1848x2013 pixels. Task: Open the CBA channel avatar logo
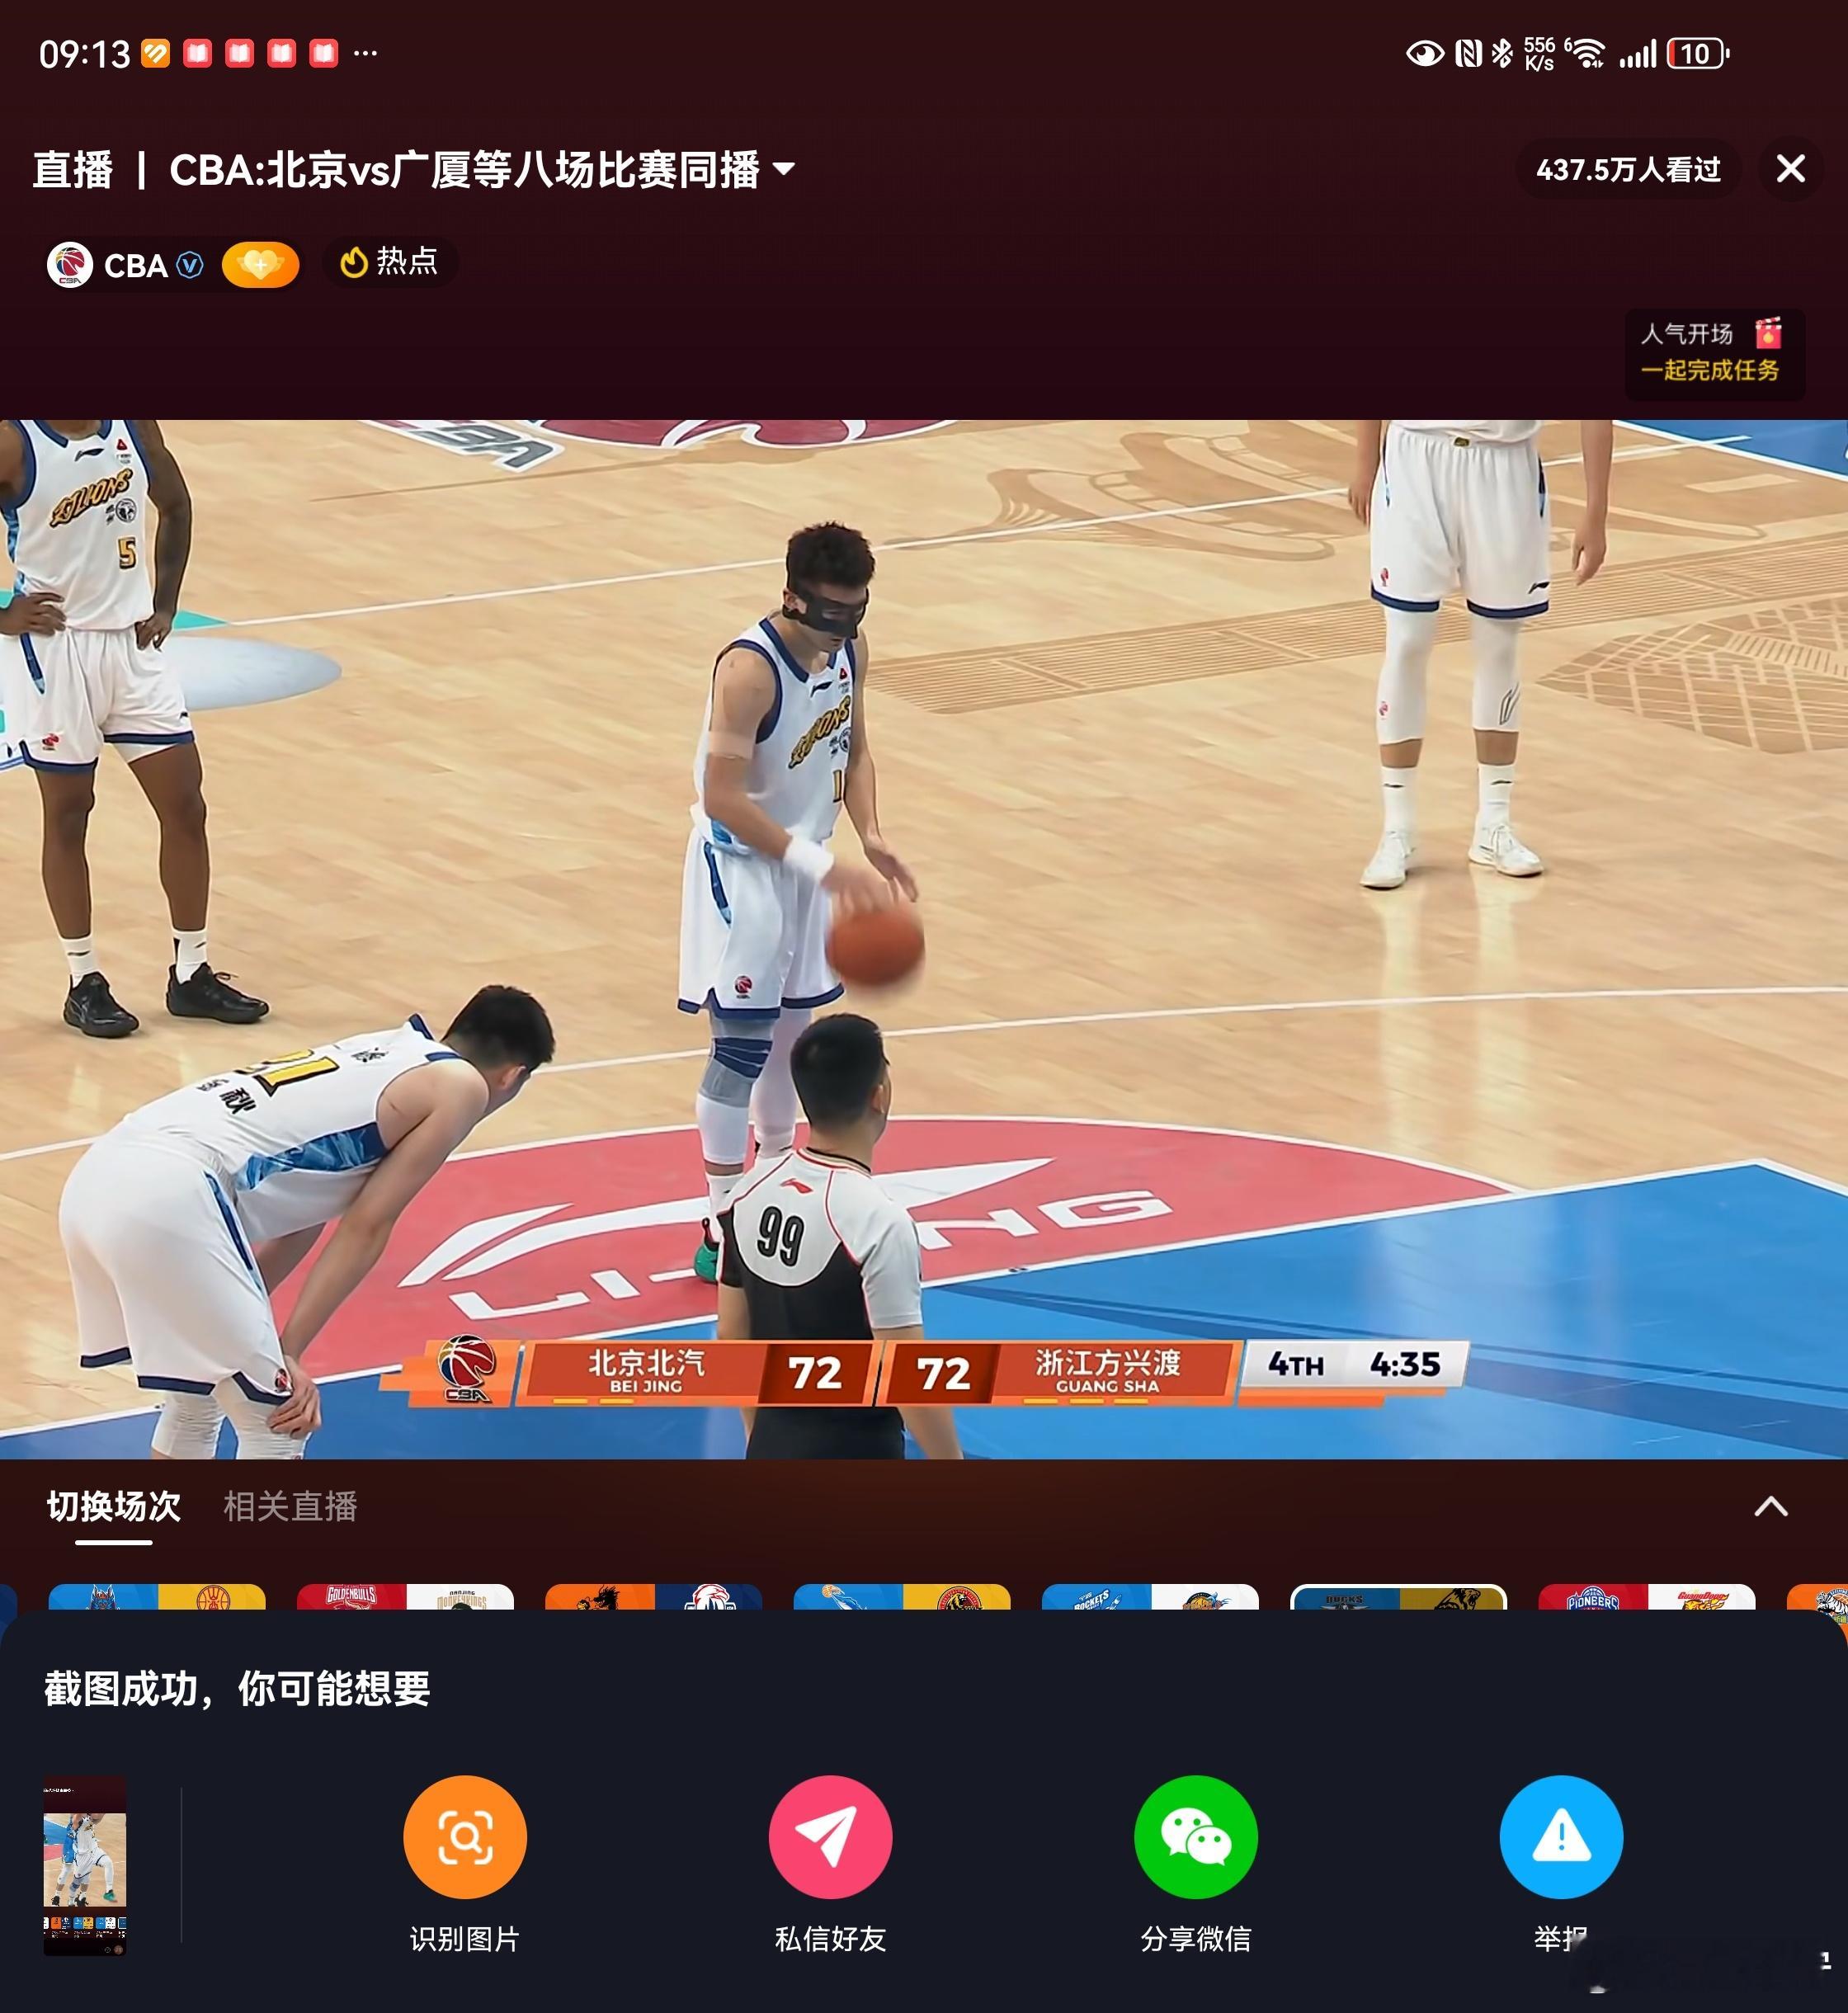70,265
